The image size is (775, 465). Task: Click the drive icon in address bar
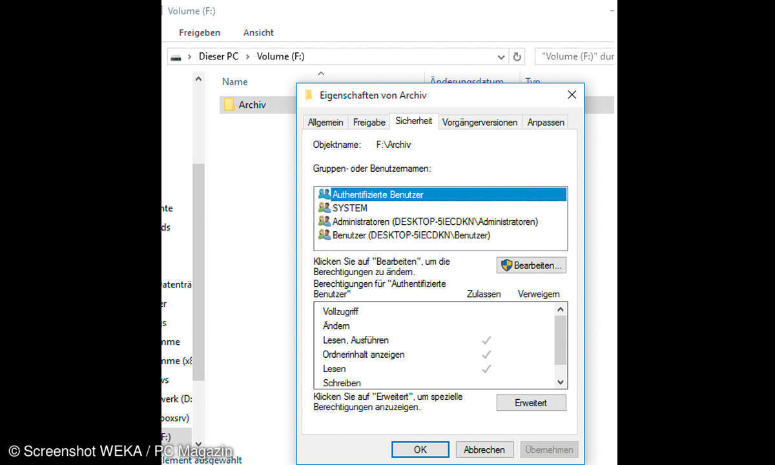[x=176, y=57]
